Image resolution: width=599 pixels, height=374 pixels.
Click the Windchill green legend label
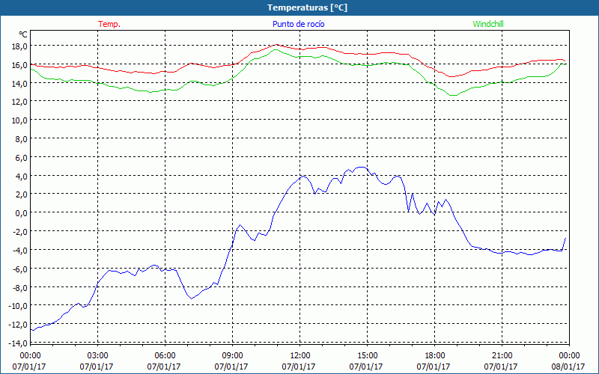pyautogui.click(x=488, y=24)
